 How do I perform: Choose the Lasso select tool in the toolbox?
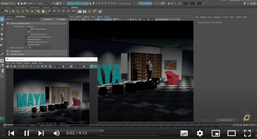click(2, 24)
